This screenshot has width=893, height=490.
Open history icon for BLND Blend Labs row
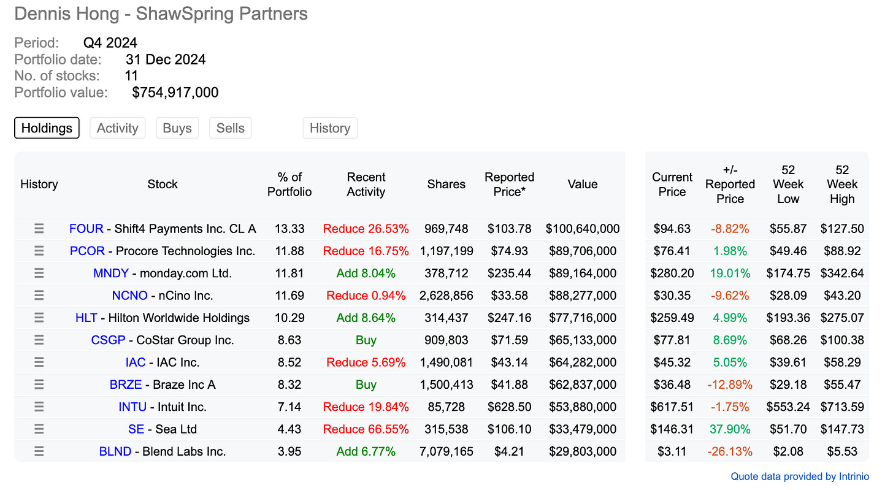pyautogui.click(x=39, y=451)
